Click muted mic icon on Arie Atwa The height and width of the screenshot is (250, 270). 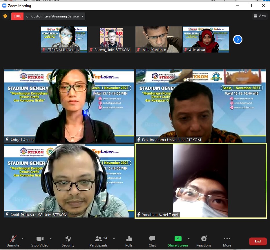point(185,50)
